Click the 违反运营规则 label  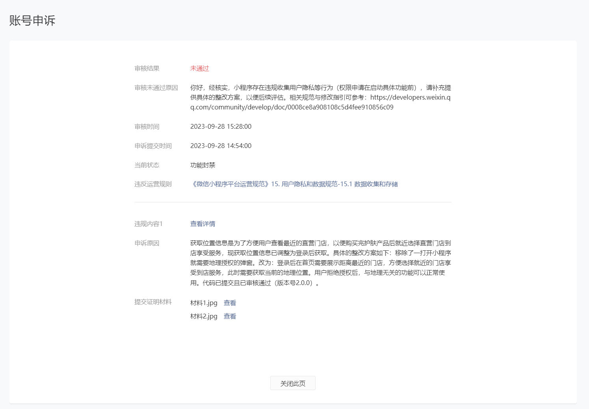pyautogui.click(x=153, y=184)
